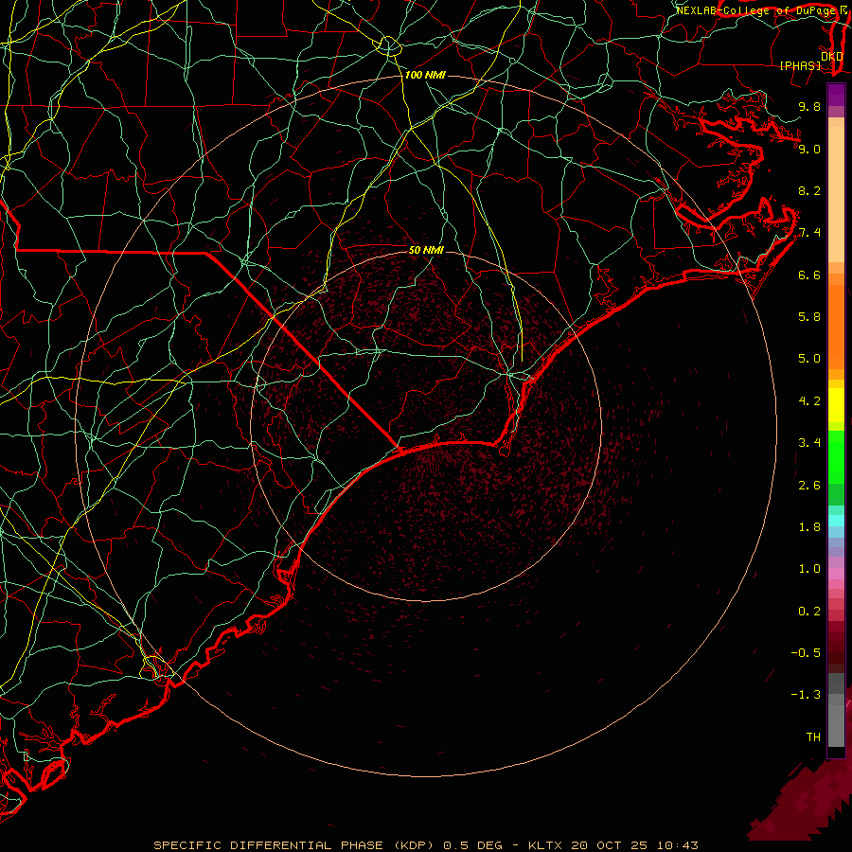Click the 6.6 value on the color scale

coord(809,275)
